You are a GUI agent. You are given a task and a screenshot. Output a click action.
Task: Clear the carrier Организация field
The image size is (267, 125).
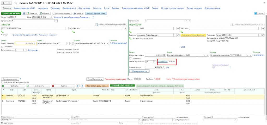190,21
